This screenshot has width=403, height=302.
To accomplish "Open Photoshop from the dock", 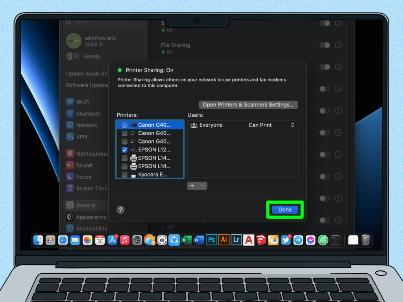I will tap(211, 239).
